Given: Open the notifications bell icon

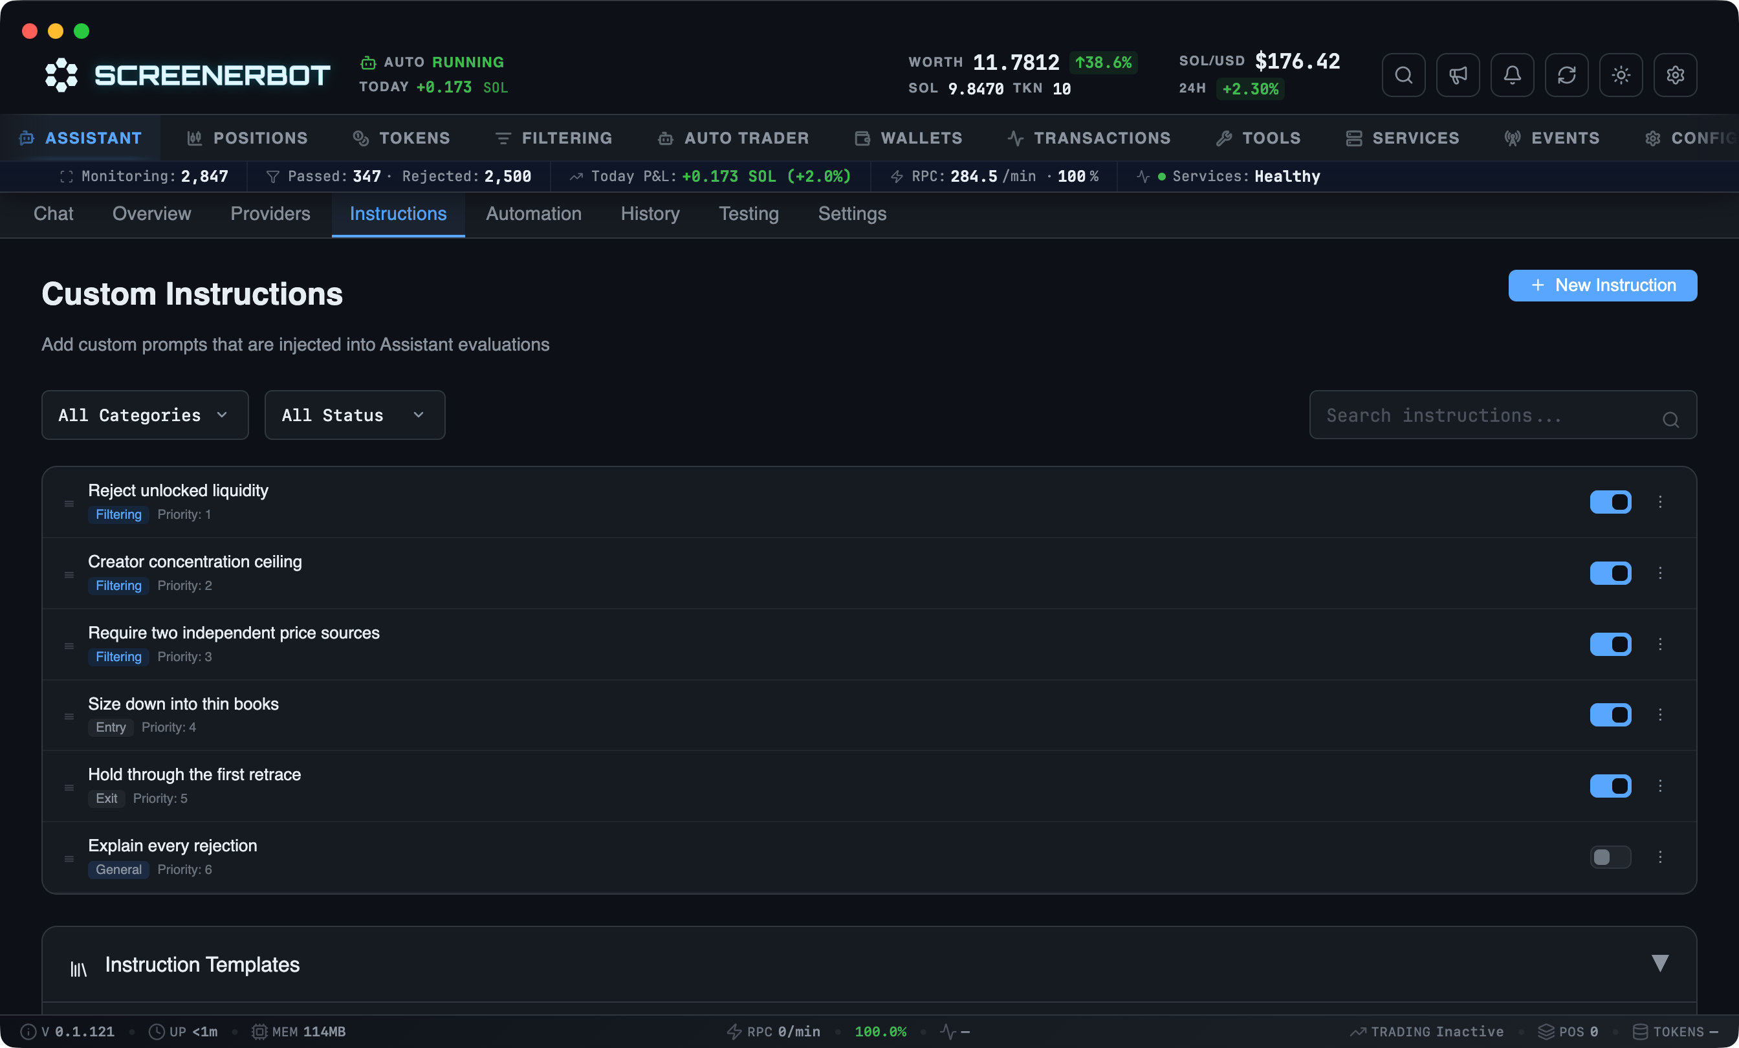Looking at the screenshot, I should click(1512, 75).
